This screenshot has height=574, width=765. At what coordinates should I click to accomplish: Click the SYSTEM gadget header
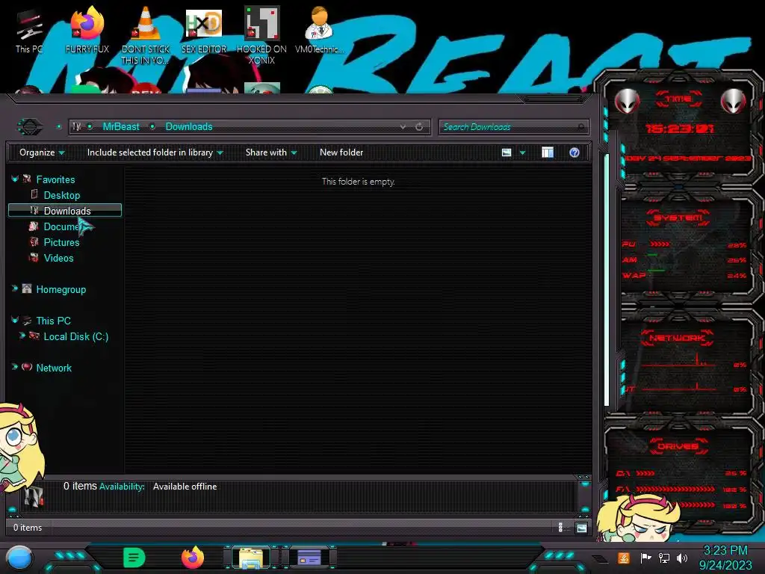[x=678, y=217]
